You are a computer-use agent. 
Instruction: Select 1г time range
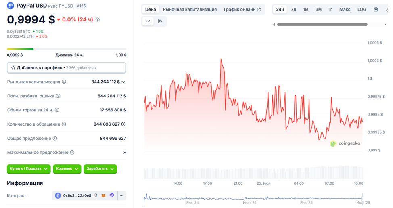click(x=330, y=10)
